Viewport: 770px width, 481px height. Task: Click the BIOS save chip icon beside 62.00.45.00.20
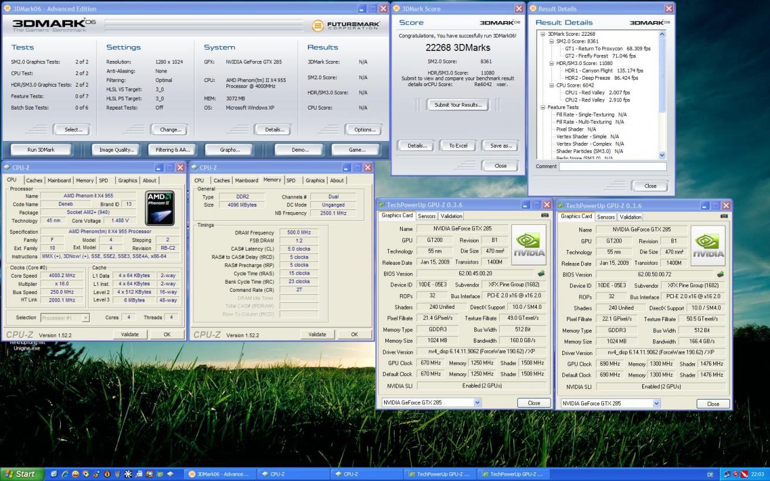[542, 274]
